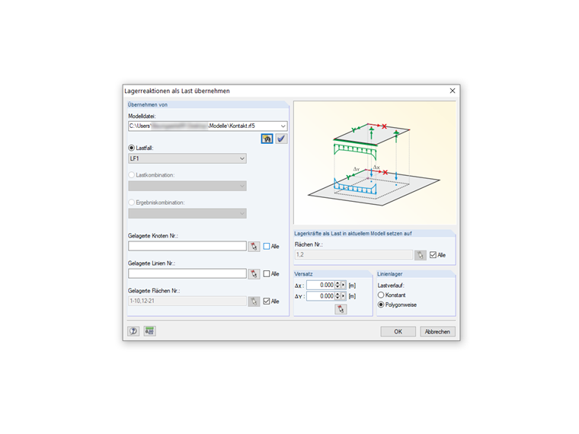Click picker icon beside Flächen Nr. field
This screenshot has height=434, width=579.
[x=421, y=255]
